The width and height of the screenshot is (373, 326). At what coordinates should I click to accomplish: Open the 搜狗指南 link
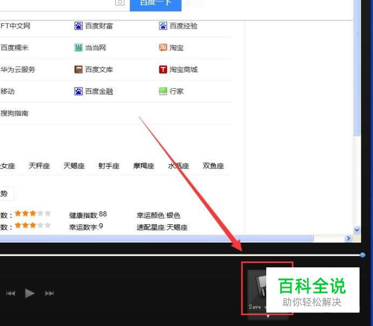[14, 113]
